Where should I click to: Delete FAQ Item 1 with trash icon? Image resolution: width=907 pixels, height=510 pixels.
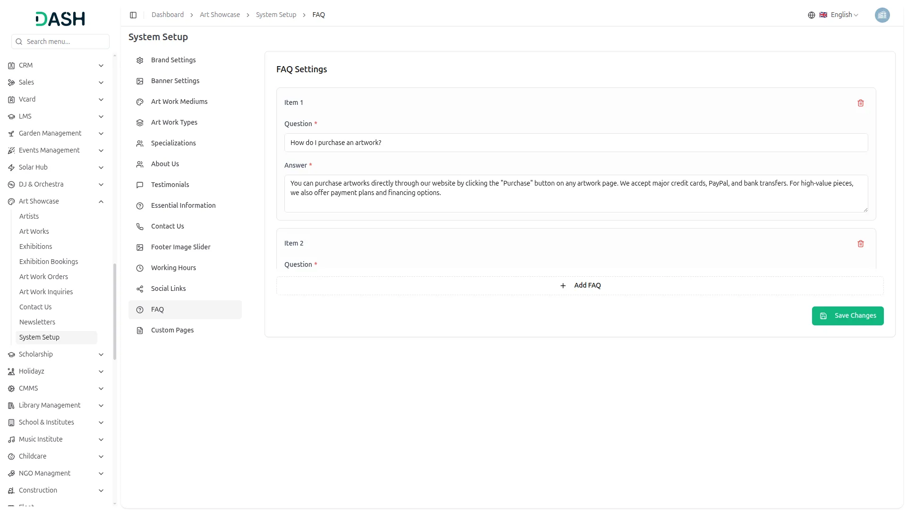[860, 103]
